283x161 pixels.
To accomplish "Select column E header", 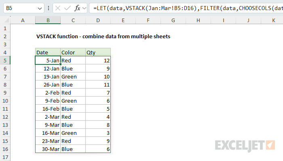I will (x=123, y=20).
